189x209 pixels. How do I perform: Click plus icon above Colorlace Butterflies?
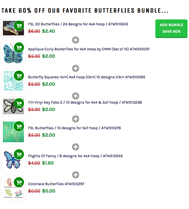[x=76, y=175]
